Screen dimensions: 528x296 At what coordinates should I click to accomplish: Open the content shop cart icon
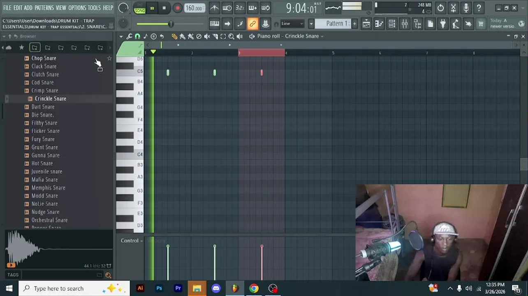(x=481, y=24)
